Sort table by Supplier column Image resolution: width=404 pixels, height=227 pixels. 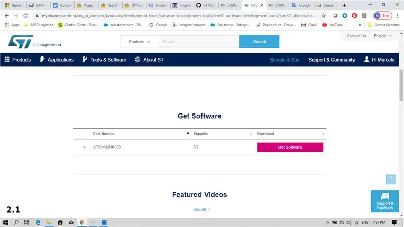tap(223, 134)
